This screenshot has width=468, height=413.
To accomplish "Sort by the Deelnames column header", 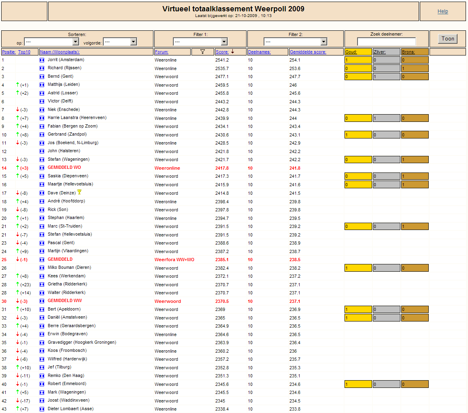I will pos(260,52).
